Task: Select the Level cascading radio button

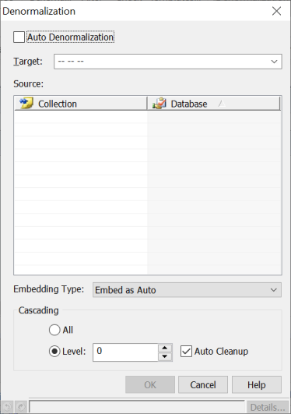Action: 54,351
